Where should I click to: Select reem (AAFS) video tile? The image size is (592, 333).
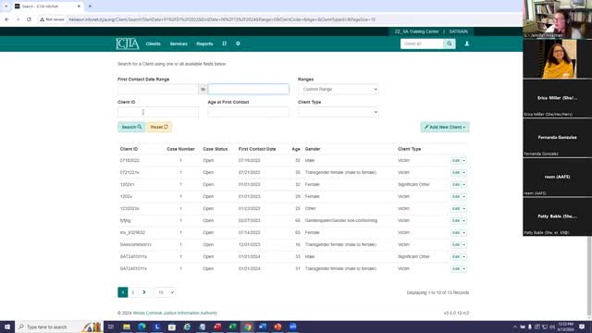tap(557, 177)
